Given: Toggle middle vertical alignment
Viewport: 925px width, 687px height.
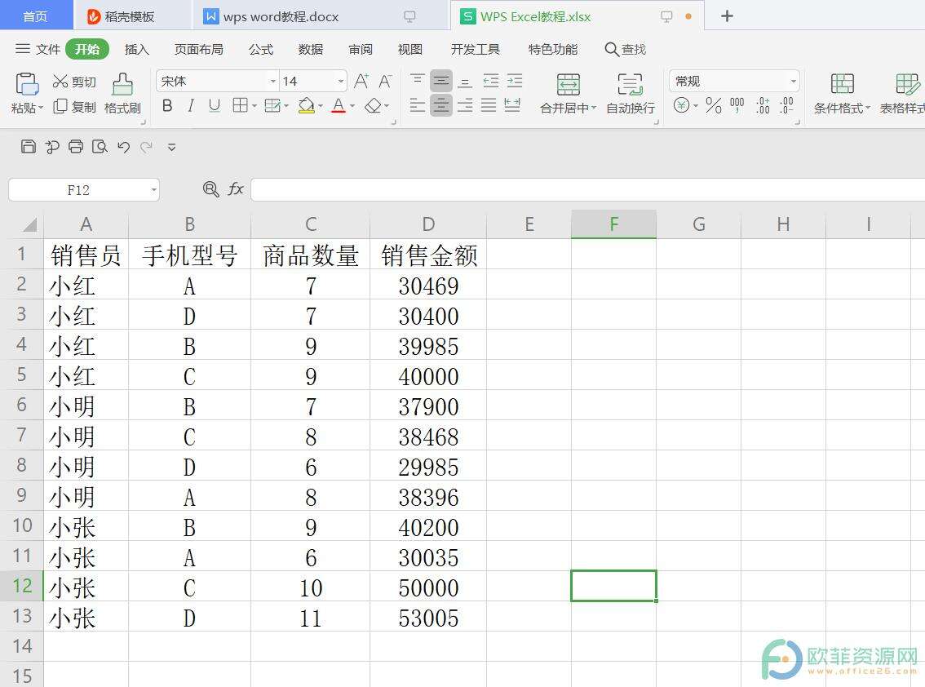Looking at the screenshot, I should (441, 80).
